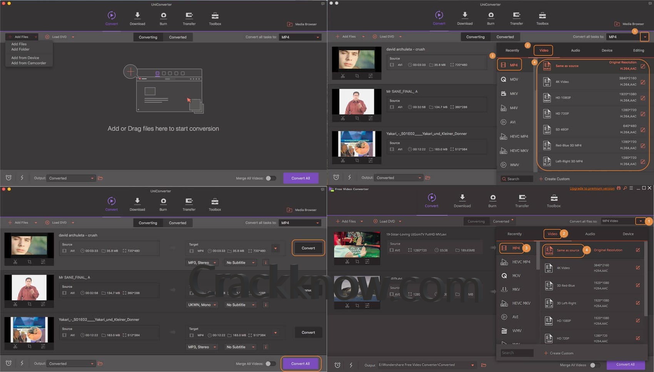The width and height of the screenshot is (654, 372).
Task: Expand Load DVD arrow in the empty UniConverter window
Action: [x=73, y=37]
